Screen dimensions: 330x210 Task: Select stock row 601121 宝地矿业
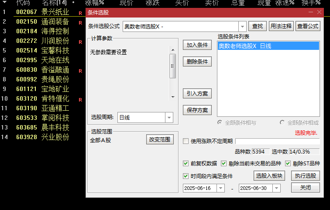[x=43, y=89]
